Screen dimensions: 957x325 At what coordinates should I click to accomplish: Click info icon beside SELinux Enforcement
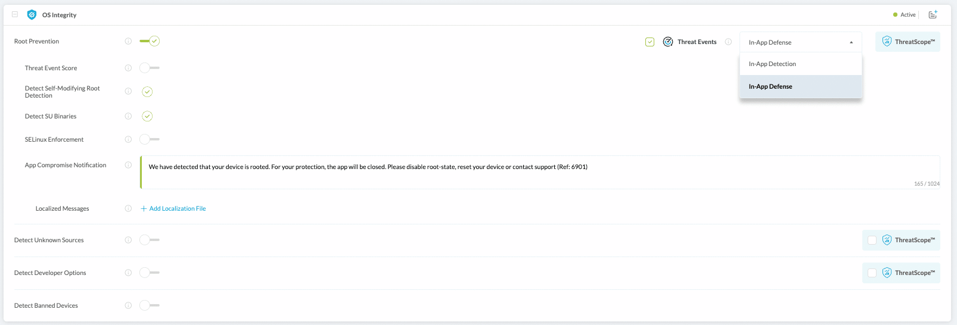(x=128, y=139)
